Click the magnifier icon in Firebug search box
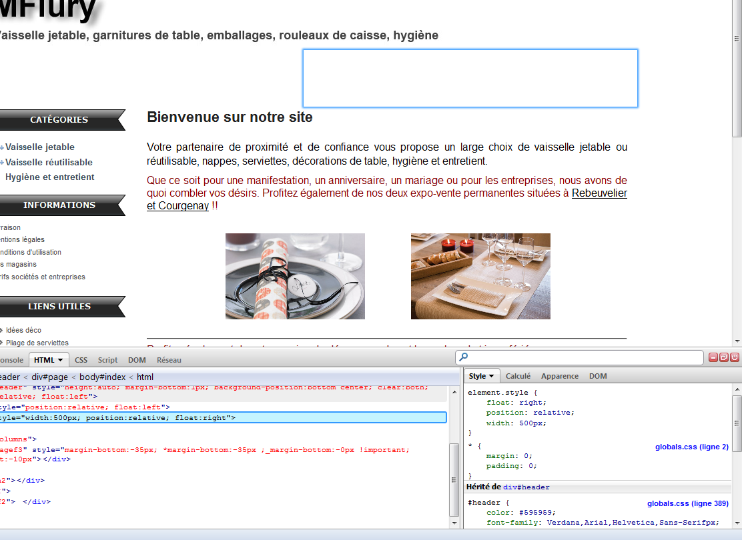742x540 pixels. (x=464, y=357)
